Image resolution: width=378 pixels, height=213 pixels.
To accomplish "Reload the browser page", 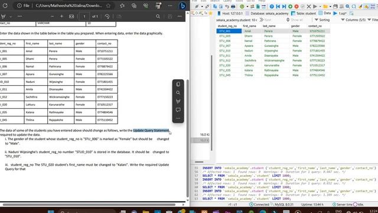I will click(x=5, y=5).
